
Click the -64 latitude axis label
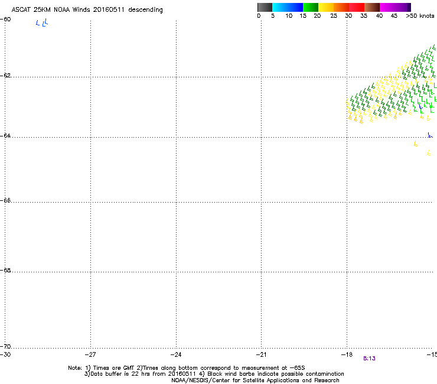pos(5,135)
